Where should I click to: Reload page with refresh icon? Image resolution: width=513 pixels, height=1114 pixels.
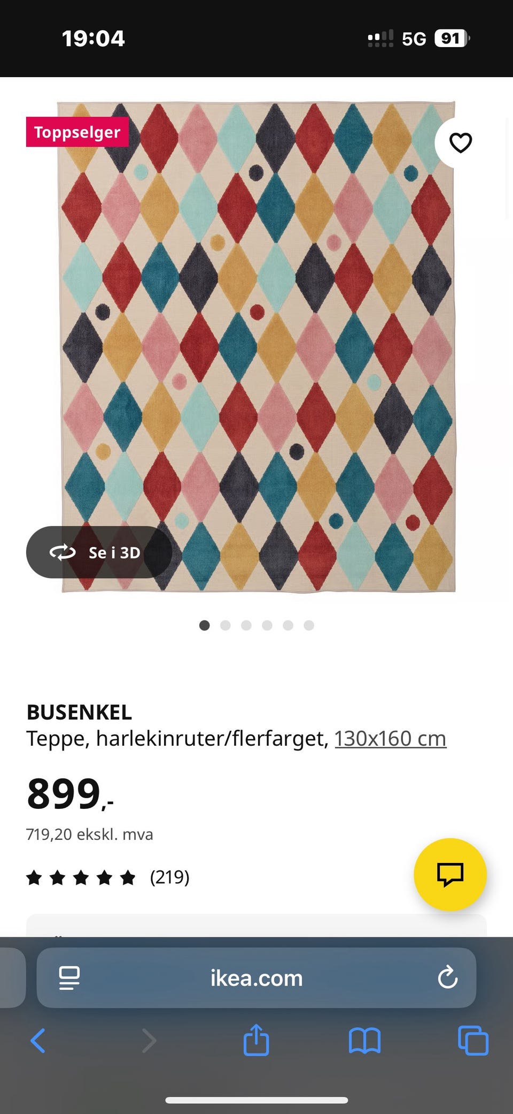448,977
